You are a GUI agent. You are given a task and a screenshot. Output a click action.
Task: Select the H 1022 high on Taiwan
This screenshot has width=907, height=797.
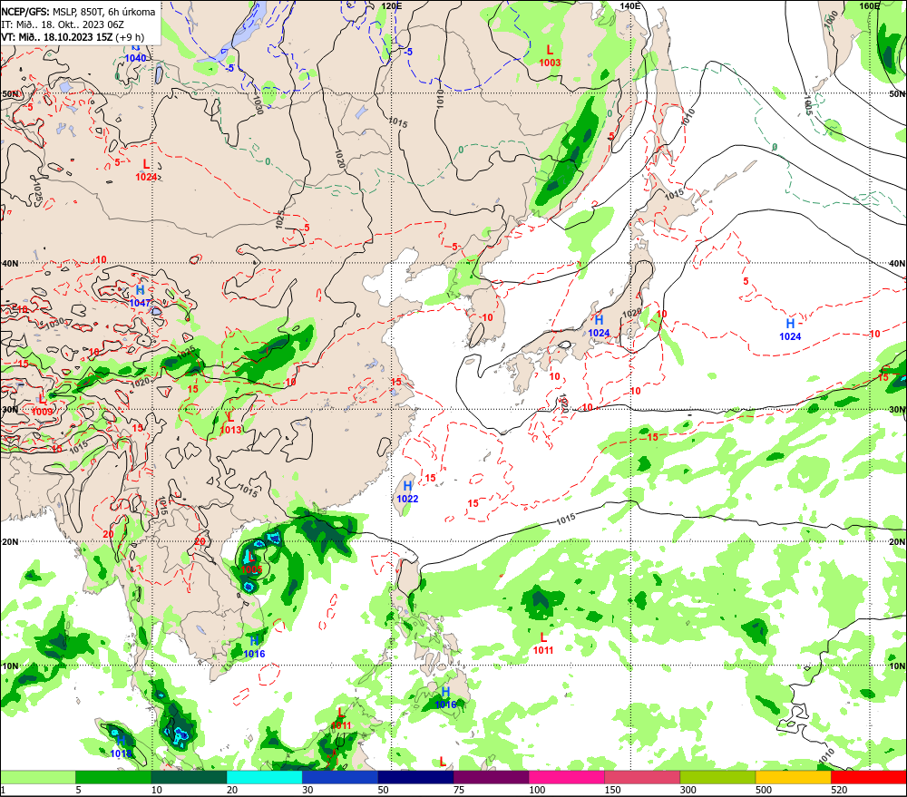click(x=407, y=492)
